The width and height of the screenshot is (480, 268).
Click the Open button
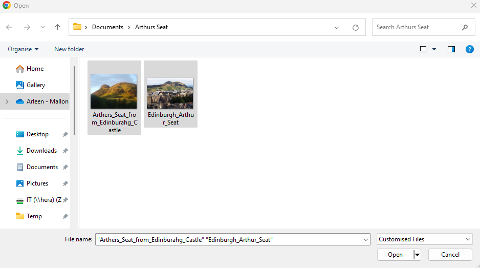pyautogui.click(x=395, y=255)
